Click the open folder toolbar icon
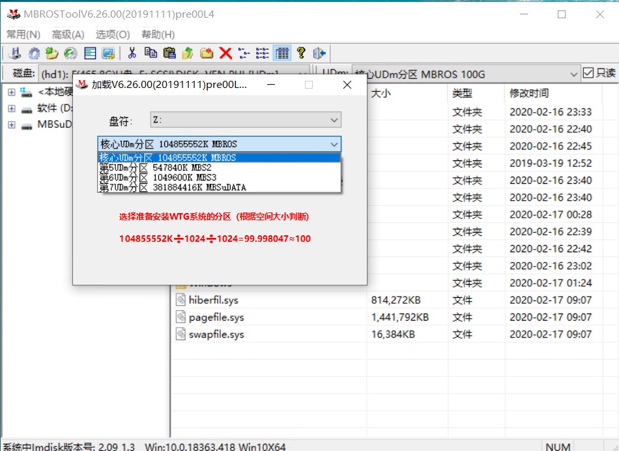 coord(52,53)
